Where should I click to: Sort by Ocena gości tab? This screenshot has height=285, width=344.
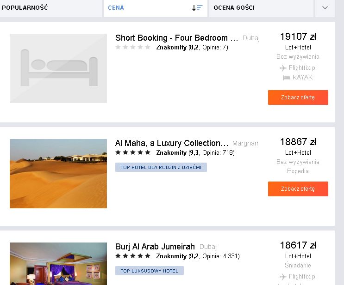point(261,8)
